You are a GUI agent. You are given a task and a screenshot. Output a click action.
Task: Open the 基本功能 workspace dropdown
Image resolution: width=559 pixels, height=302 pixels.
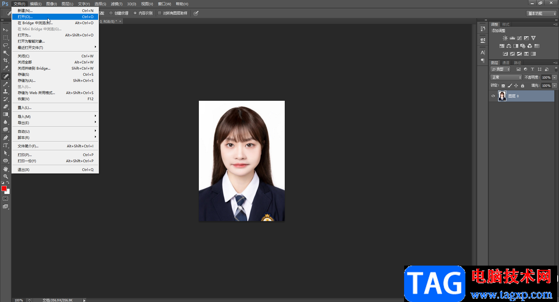[x=542, y=13]
